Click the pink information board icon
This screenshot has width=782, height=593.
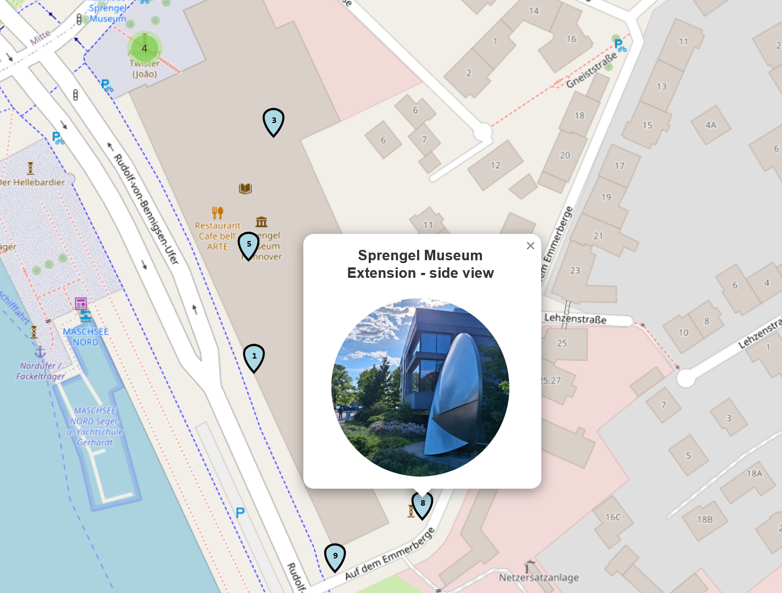81,304
